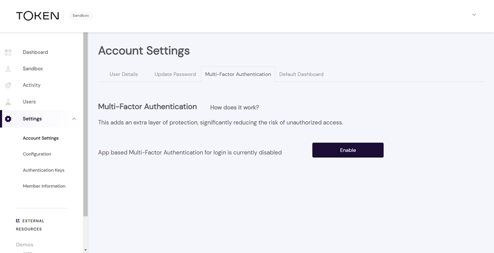494x253 pixels.
Task: Click the Sandbox environment badge
Action: tap(81, 16)
